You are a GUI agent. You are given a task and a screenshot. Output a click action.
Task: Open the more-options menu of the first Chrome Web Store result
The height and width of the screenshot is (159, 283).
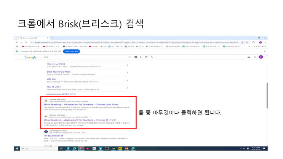91,102
